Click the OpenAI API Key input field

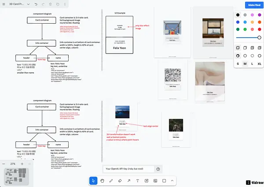point(128,169)
